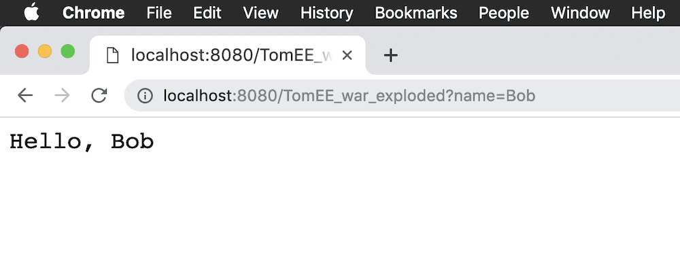
Task: Open the Chrome application menu
Action: click(x=93, y=13)
